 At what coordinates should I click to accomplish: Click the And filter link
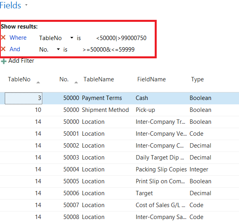click(15, 49)
